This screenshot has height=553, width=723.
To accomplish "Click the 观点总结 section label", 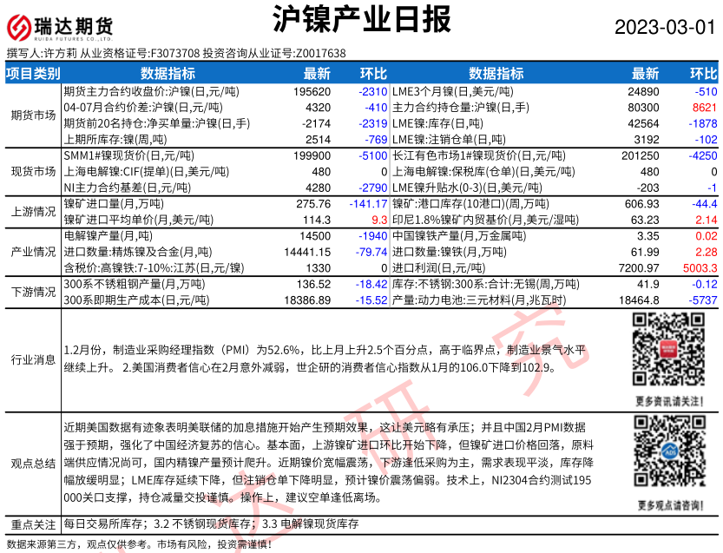I will 32,464.
